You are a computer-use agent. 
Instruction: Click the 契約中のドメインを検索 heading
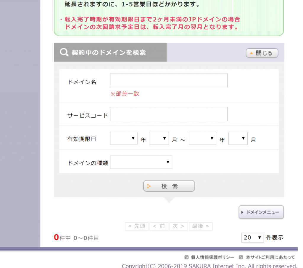click(x=109, y=52)
